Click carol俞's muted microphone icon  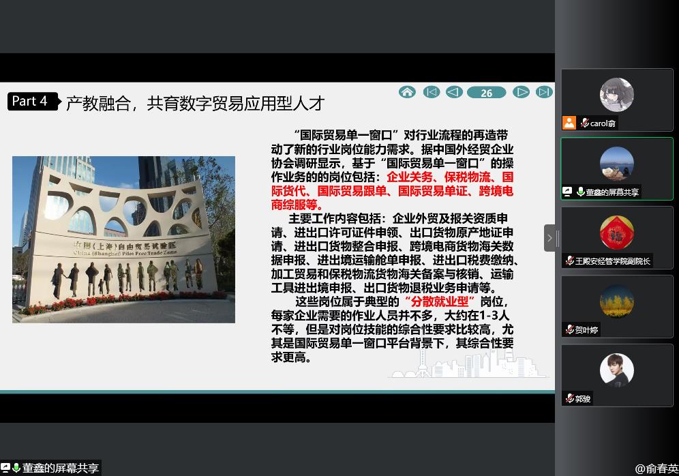click(584, 123)
